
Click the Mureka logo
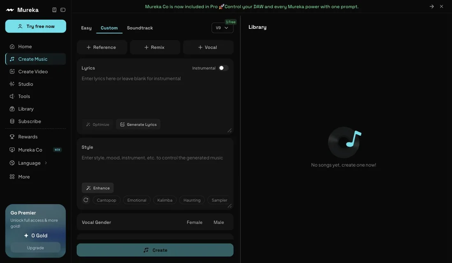click(x=22, y=10)
